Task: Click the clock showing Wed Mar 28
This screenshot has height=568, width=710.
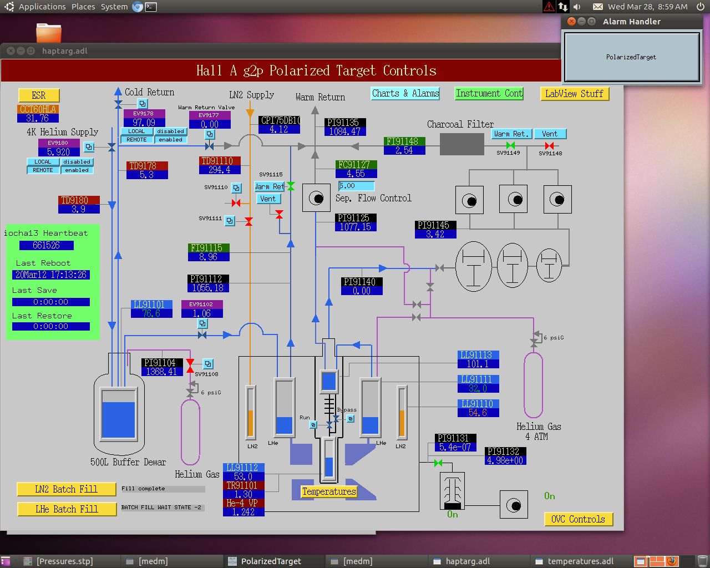Action: coord(647,7)
